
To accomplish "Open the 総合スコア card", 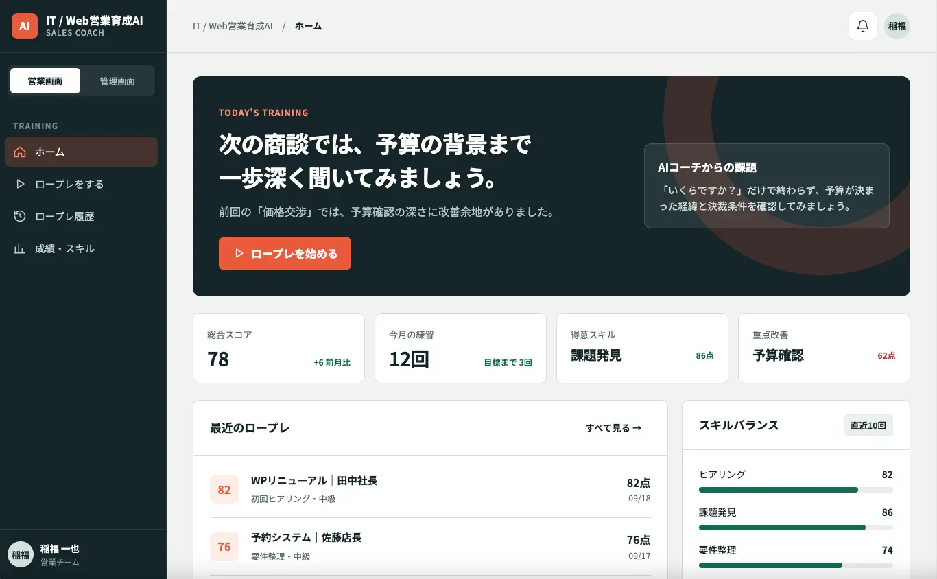I will click(x=278, y=348).
